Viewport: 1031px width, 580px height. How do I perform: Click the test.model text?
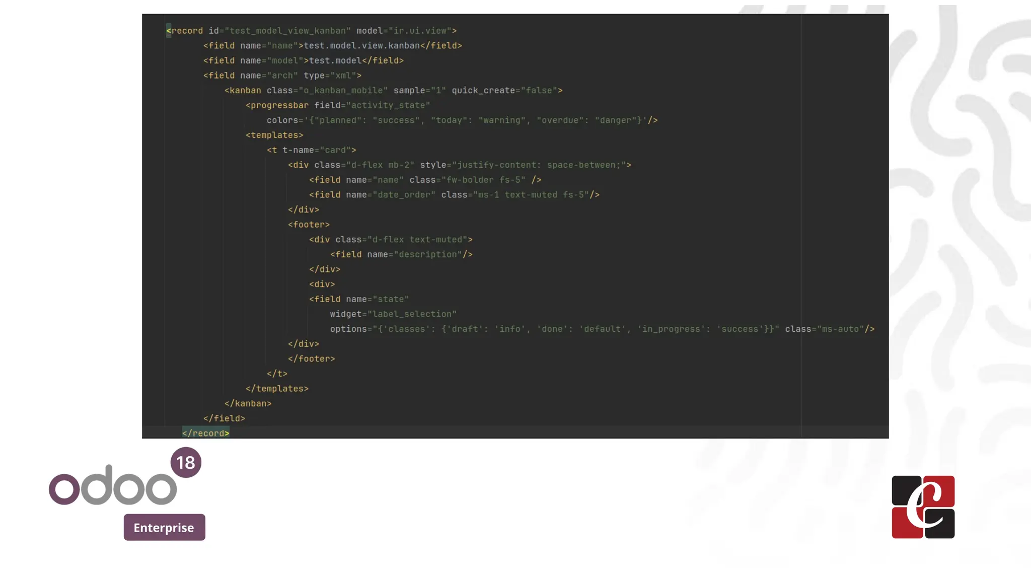(335, 60)
